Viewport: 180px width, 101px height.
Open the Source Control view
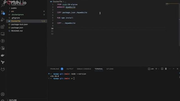click(x=3, y=12)
